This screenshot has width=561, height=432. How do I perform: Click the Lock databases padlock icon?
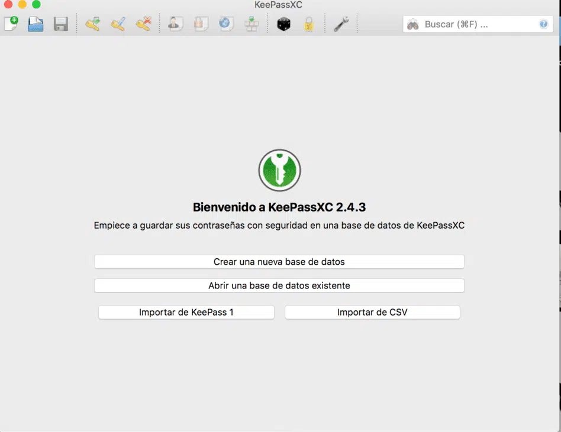(x=309, y=24)
